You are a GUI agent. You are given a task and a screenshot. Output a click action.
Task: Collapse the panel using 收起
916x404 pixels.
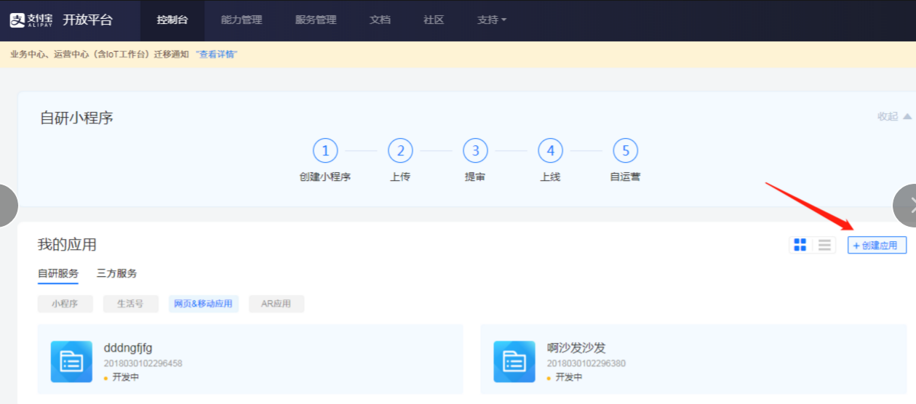click(894, 116)
